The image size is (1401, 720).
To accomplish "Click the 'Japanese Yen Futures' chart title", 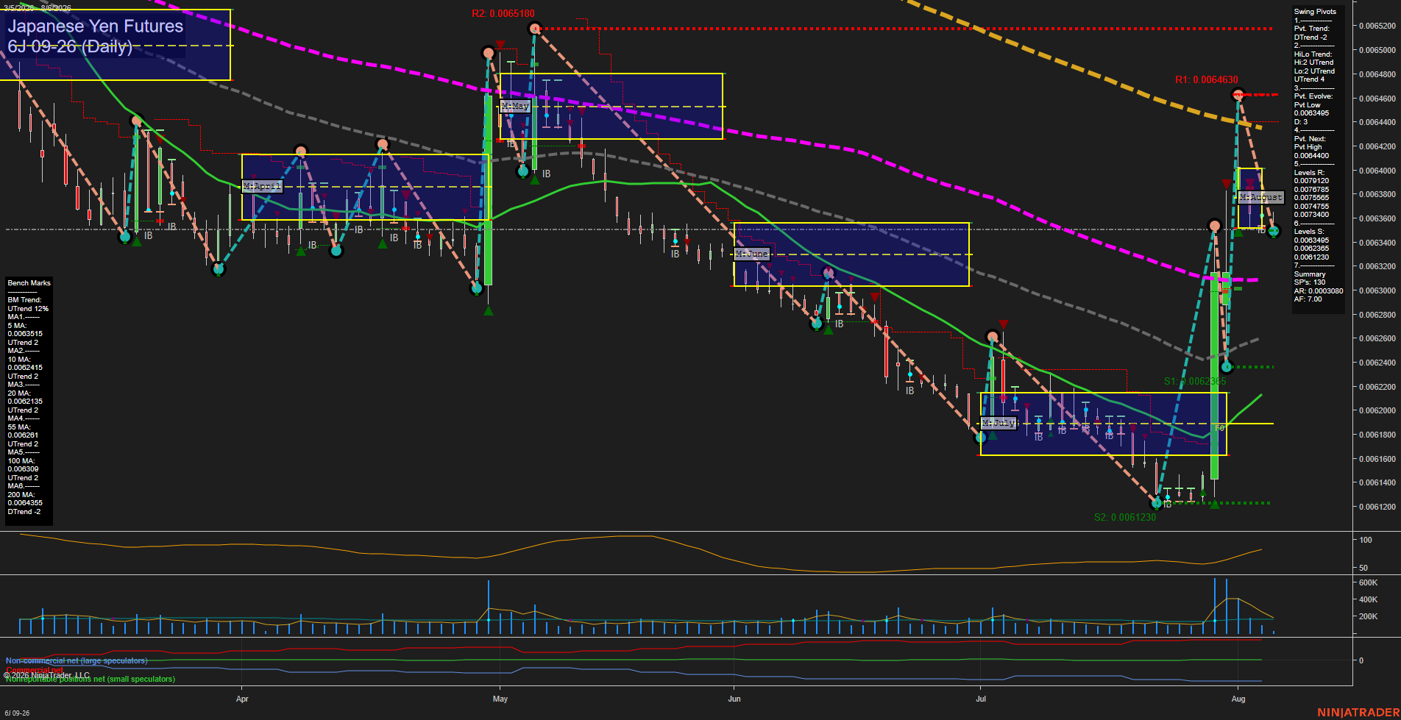I will 96,26.
